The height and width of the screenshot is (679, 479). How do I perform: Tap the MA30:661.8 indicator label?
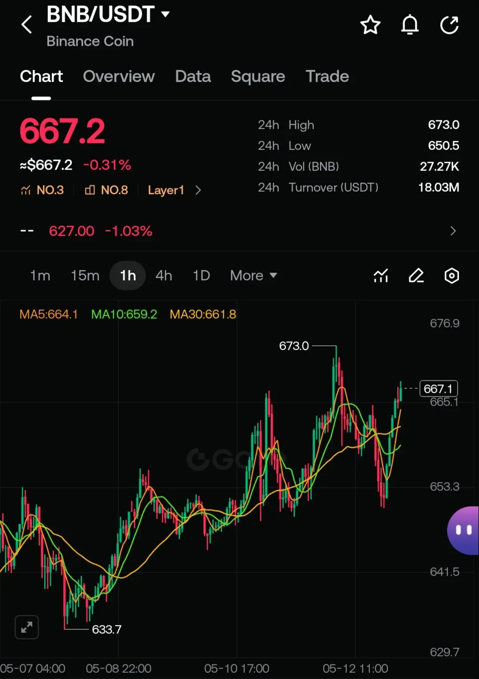point(203,314)
